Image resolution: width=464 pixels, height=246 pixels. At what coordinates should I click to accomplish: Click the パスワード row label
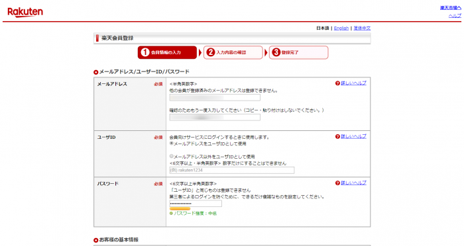point(107,184)
